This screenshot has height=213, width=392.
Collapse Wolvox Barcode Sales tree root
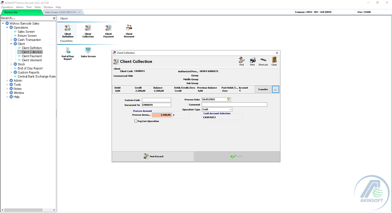tap(3, 23)
